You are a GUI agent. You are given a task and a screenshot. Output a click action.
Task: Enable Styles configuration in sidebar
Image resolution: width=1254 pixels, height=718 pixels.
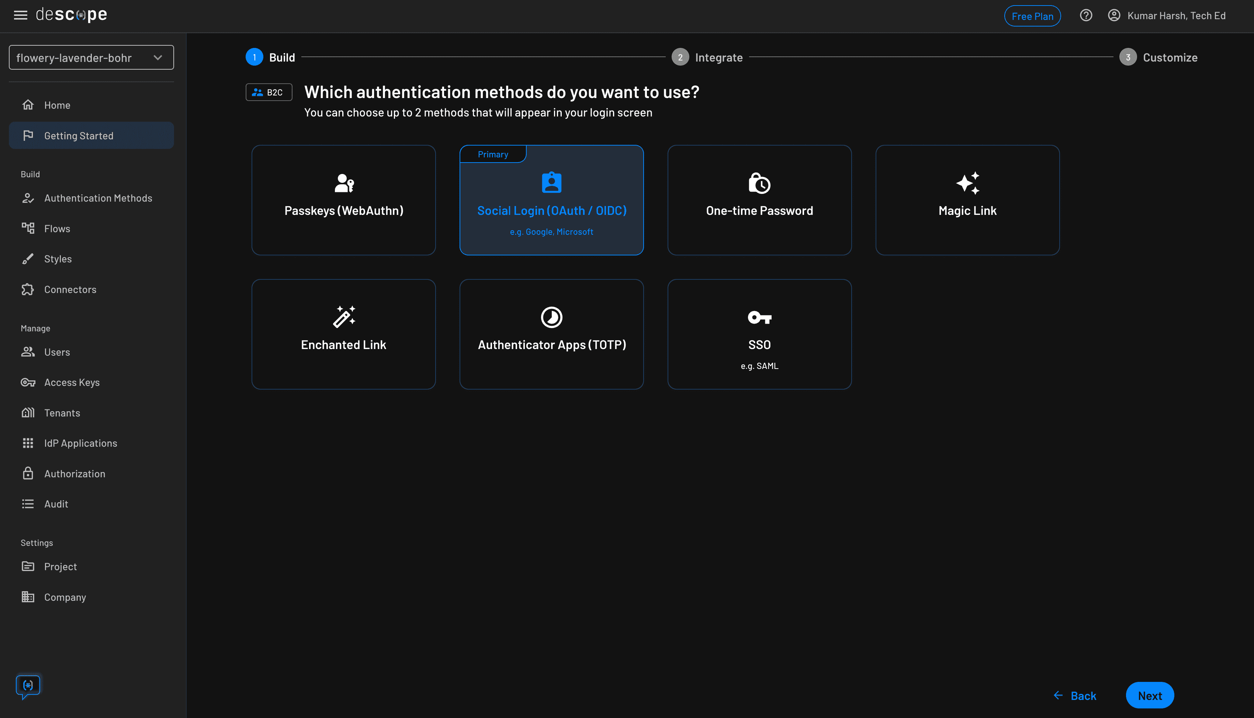click(x=58, y=258)
